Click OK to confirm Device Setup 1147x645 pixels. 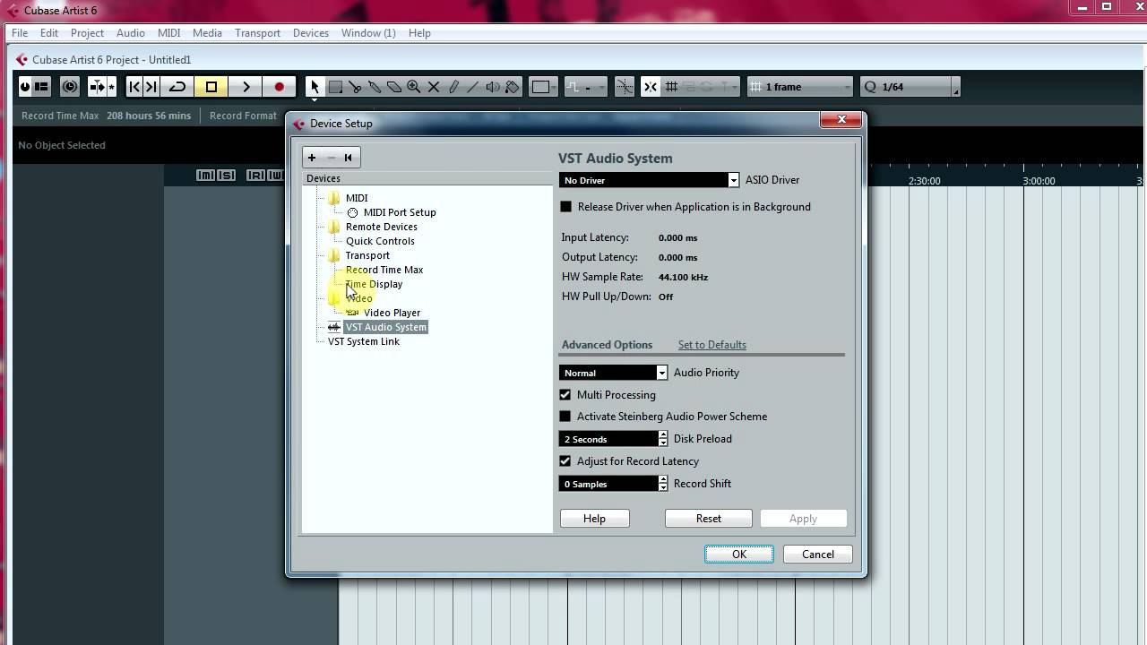pos(739,555)
